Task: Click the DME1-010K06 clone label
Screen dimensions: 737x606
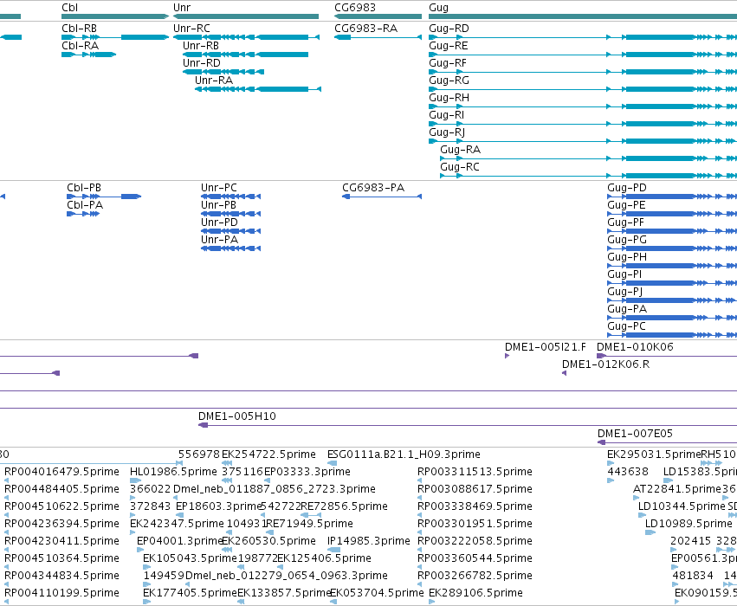Action: tap(635, 347)
